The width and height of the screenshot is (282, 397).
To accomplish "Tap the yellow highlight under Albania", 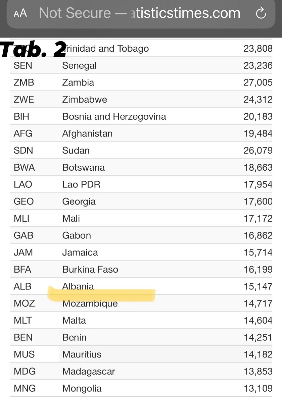I will click(x=101, y=294).
